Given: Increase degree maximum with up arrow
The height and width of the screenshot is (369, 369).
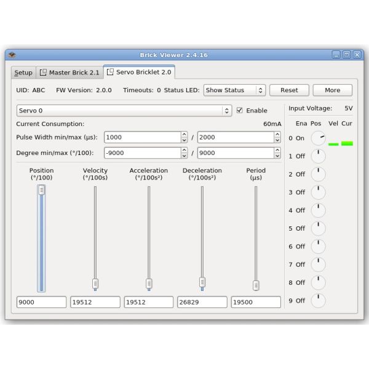Looking at the screenshot, I should coord(277,150).
